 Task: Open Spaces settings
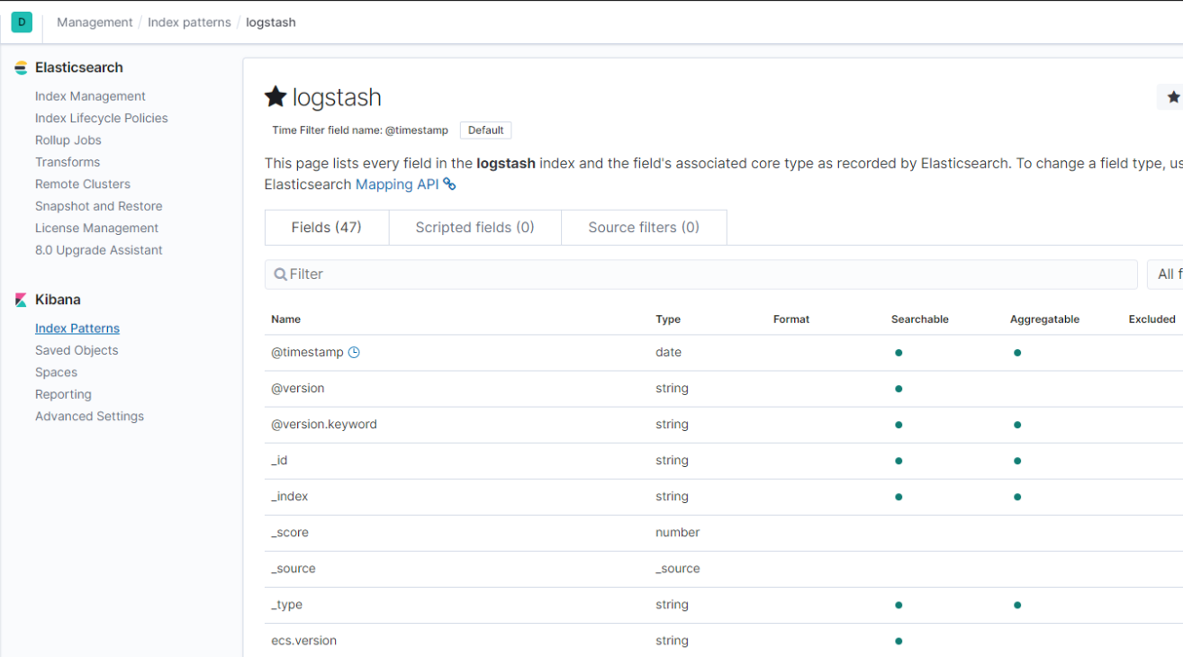click(x=56, y=373)
